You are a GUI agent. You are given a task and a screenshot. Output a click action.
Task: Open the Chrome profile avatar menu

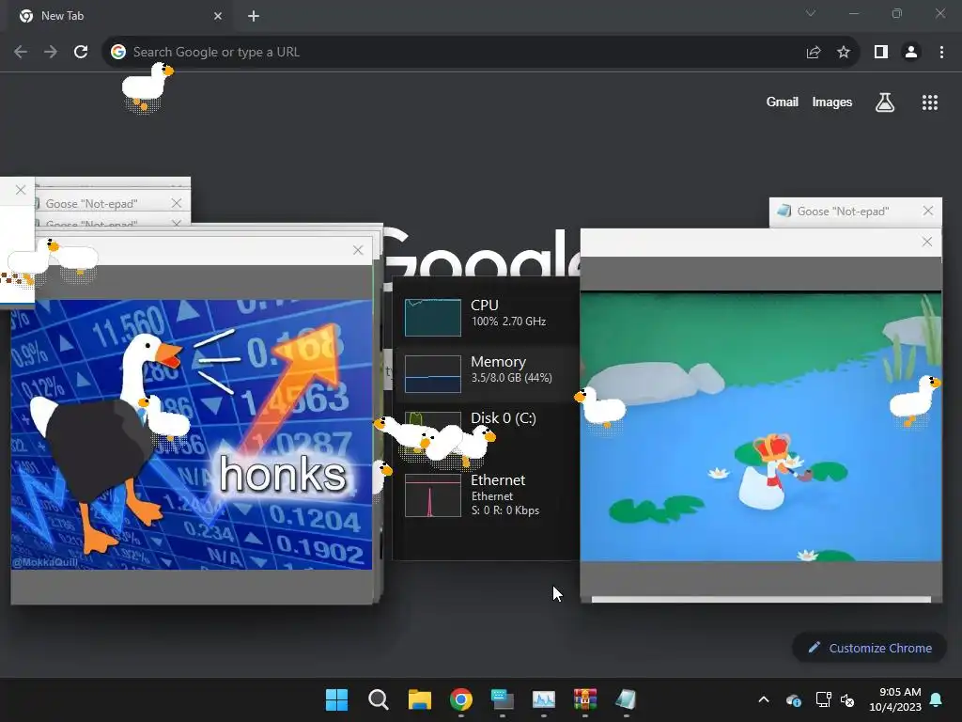911,53
